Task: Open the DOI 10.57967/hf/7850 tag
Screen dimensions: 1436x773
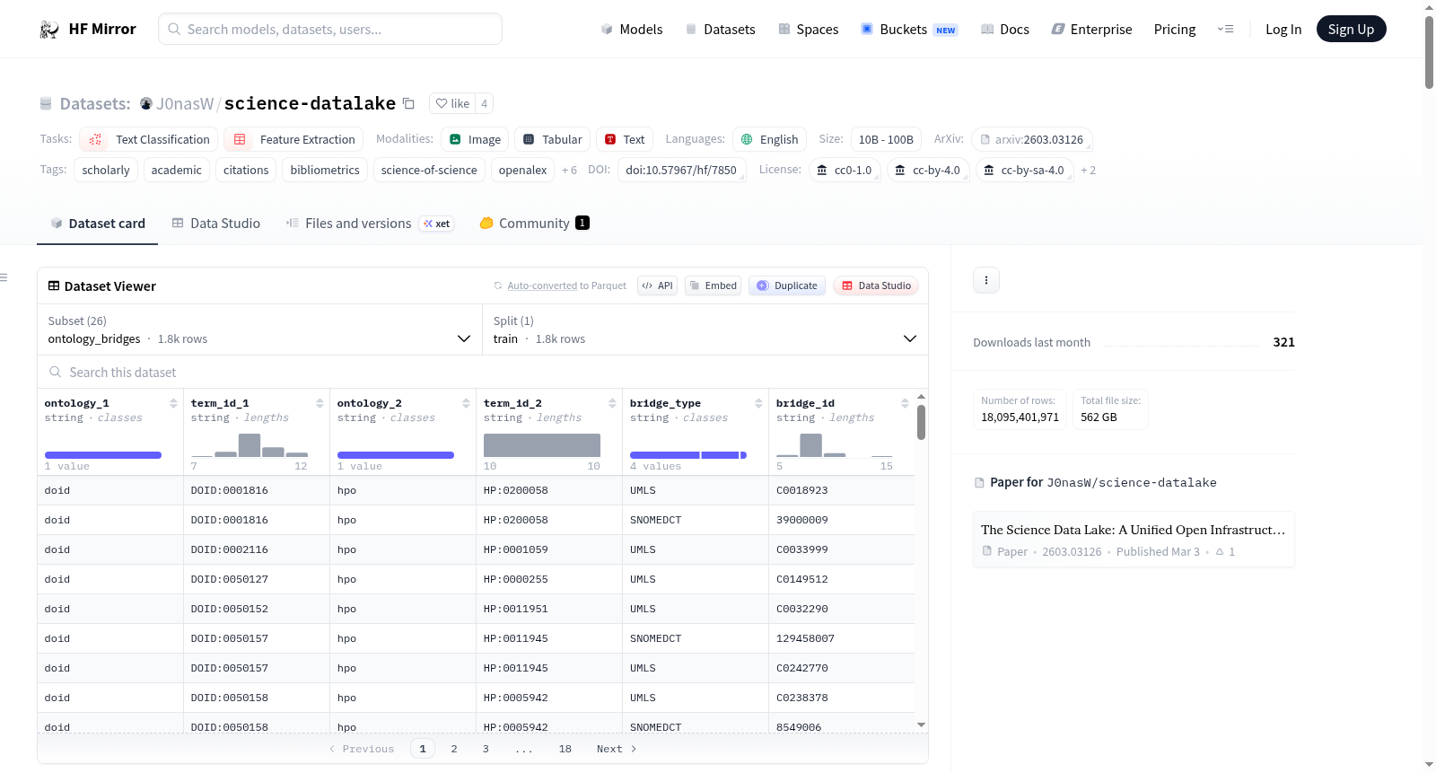Action: 681,170
